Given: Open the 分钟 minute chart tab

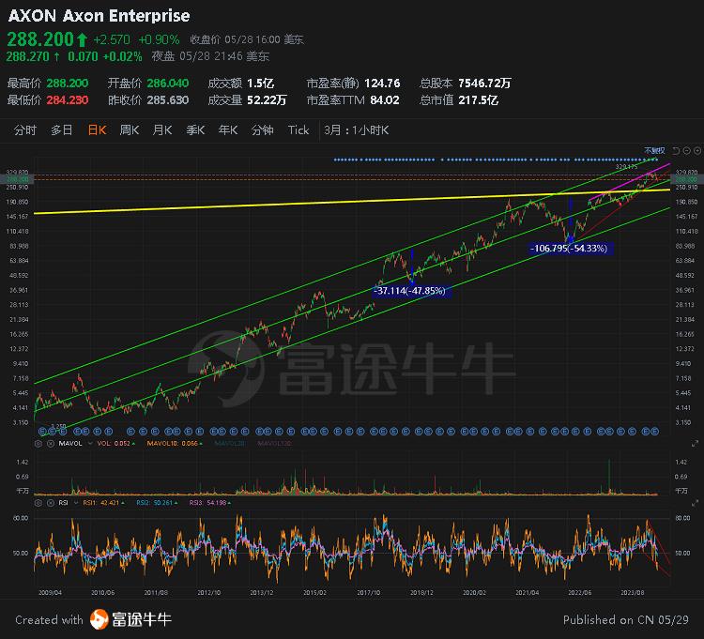Looking at the screenshot, I should point(262,130).
